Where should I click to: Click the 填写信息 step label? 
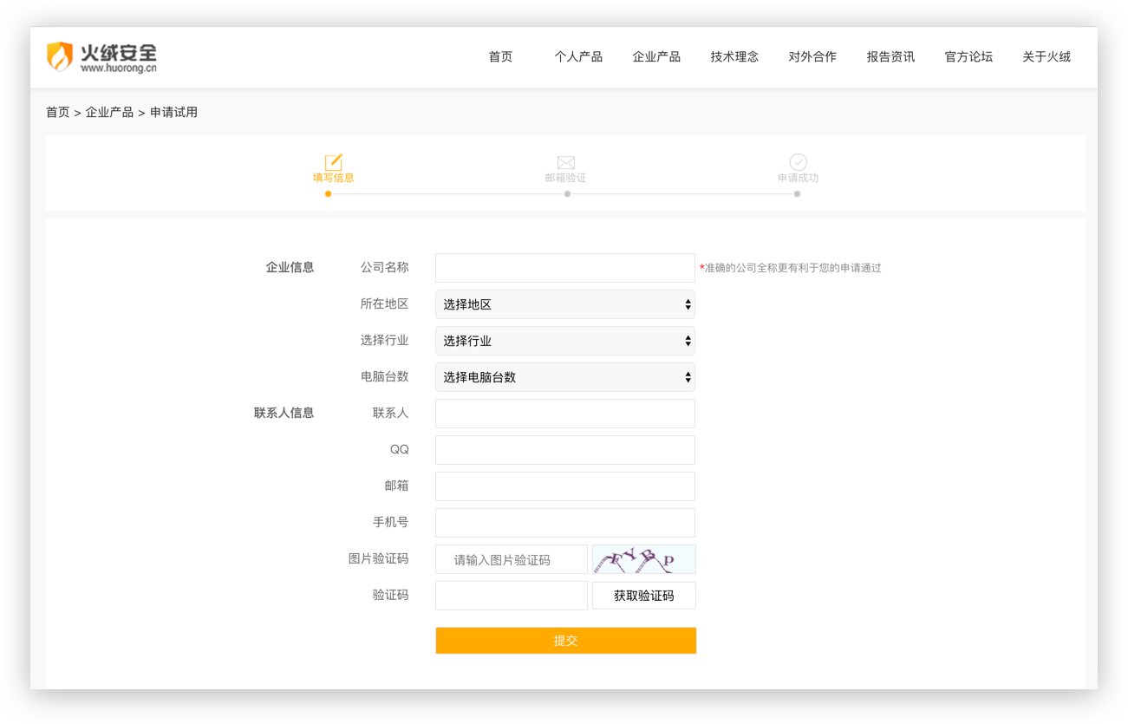334,178
